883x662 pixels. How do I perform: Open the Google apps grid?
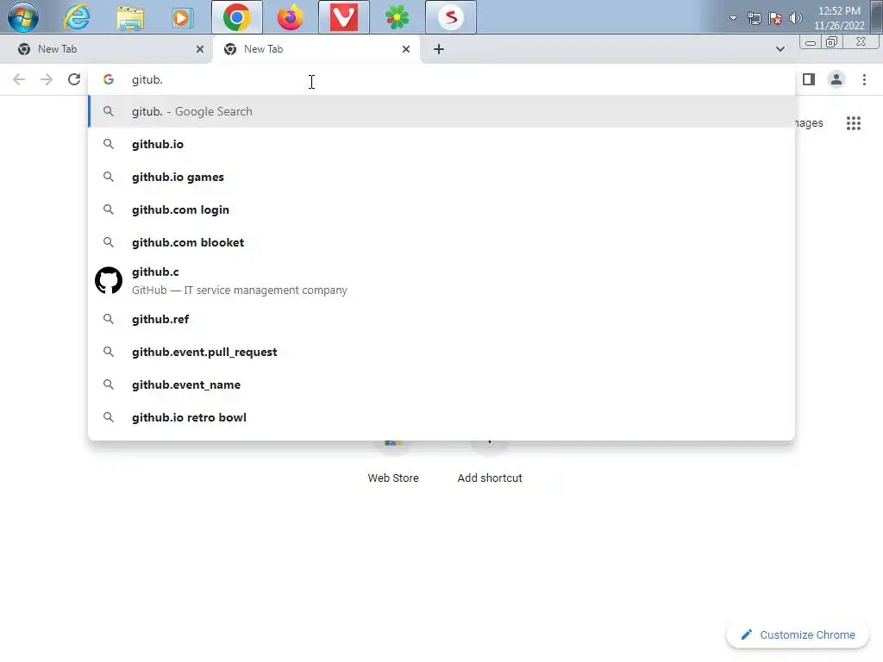point(854,122)
